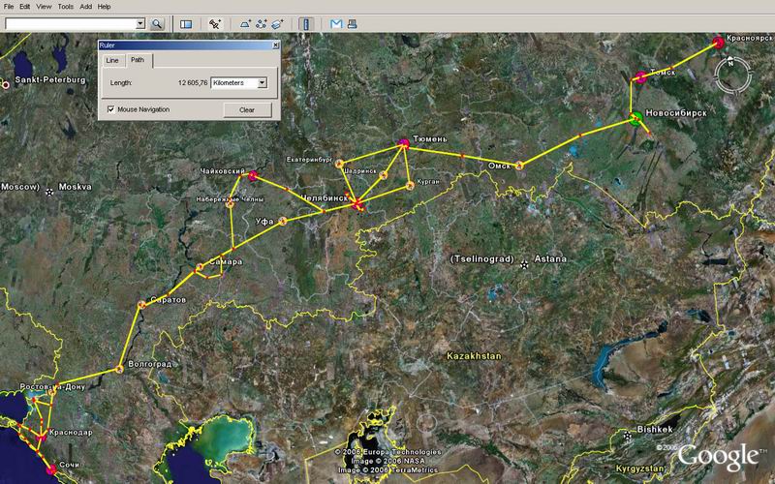
Task: Open the Kilometers units dropdown
Action: point(262,83)
